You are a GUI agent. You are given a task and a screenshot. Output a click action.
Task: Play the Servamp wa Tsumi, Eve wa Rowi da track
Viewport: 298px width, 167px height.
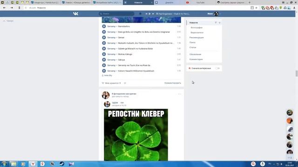104,65
